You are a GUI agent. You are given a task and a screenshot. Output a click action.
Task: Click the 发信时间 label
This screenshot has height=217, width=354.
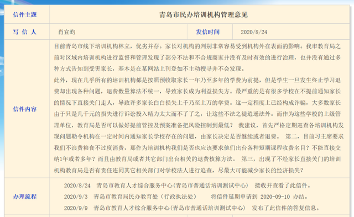point(207,32)
